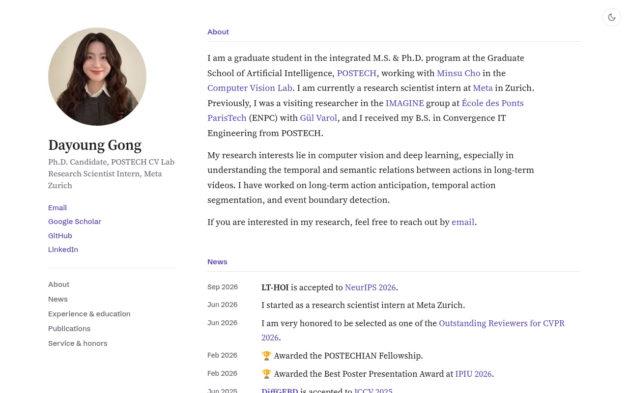Screen dimensions: 629x393
Task: Open Minsu Cho's link
Action: [458, 73]
